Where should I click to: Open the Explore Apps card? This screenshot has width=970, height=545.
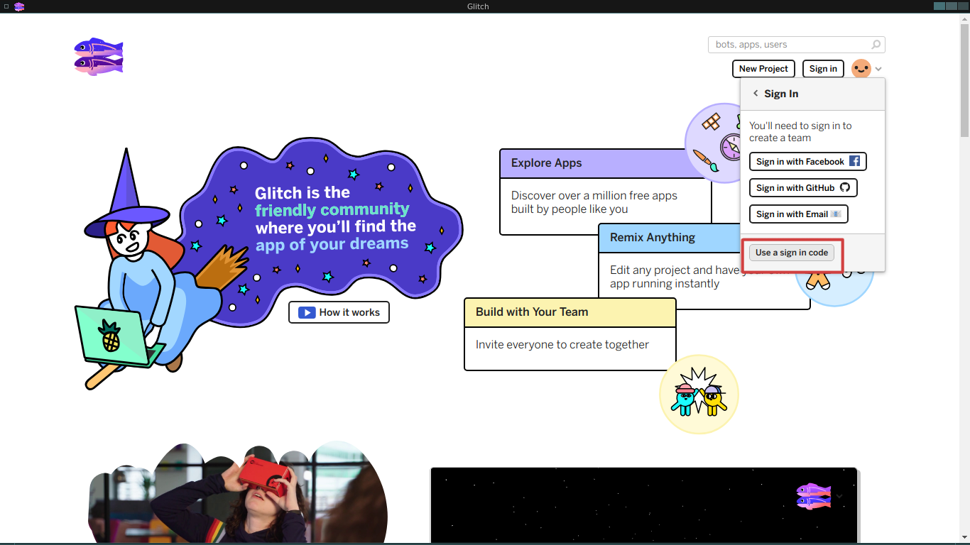pos(606,192)
